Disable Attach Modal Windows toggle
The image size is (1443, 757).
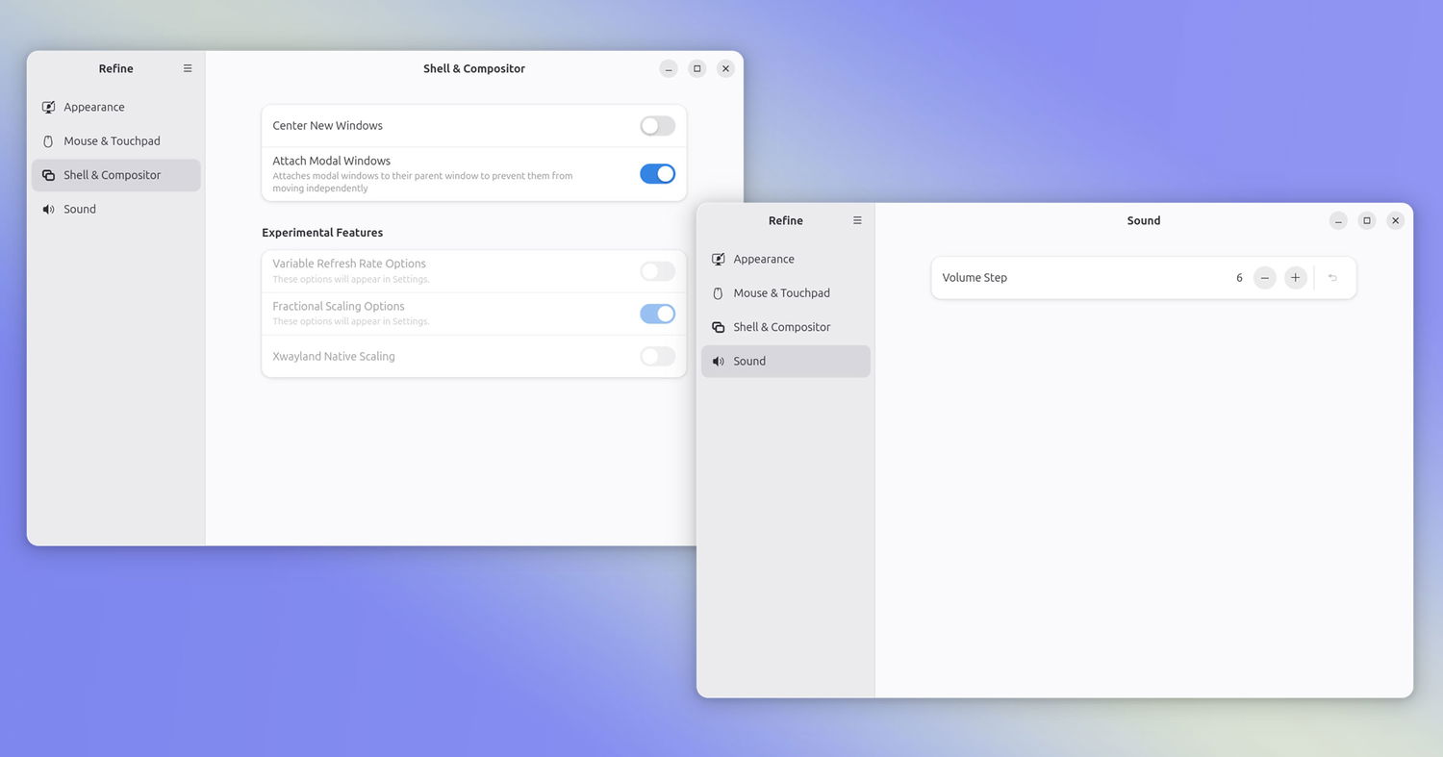pos(658,174)
